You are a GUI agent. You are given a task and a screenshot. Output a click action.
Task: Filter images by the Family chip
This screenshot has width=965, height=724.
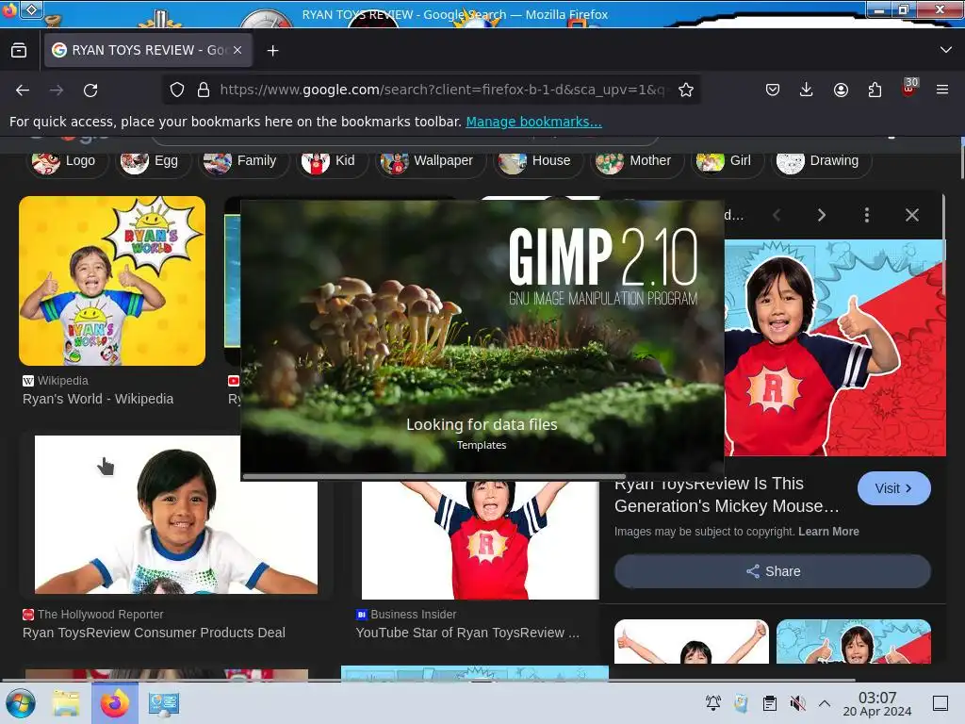pyautogui.click(x=243, y=160)
